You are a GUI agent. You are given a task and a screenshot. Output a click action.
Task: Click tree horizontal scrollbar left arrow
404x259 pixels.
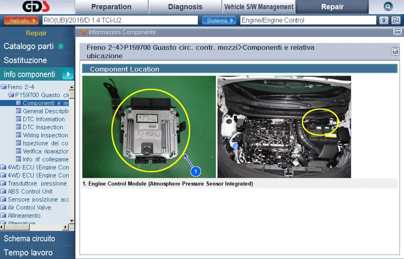point(2,227)
